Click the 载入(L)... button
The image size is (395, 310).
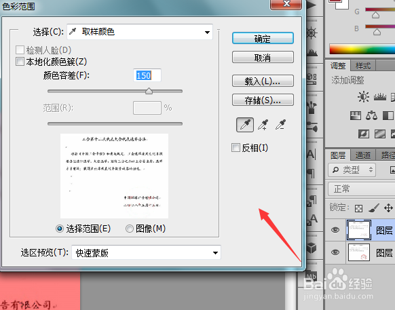(263, 81)
